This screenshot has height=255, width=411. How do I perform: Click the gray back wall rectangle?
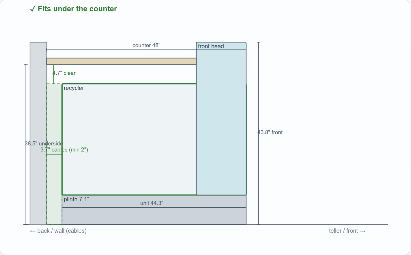[38, 133]
